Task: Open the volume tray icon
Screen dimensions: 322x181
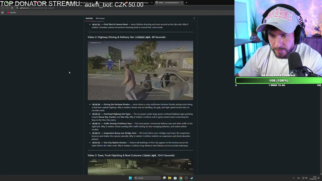Action: click(x=306, y=178)
